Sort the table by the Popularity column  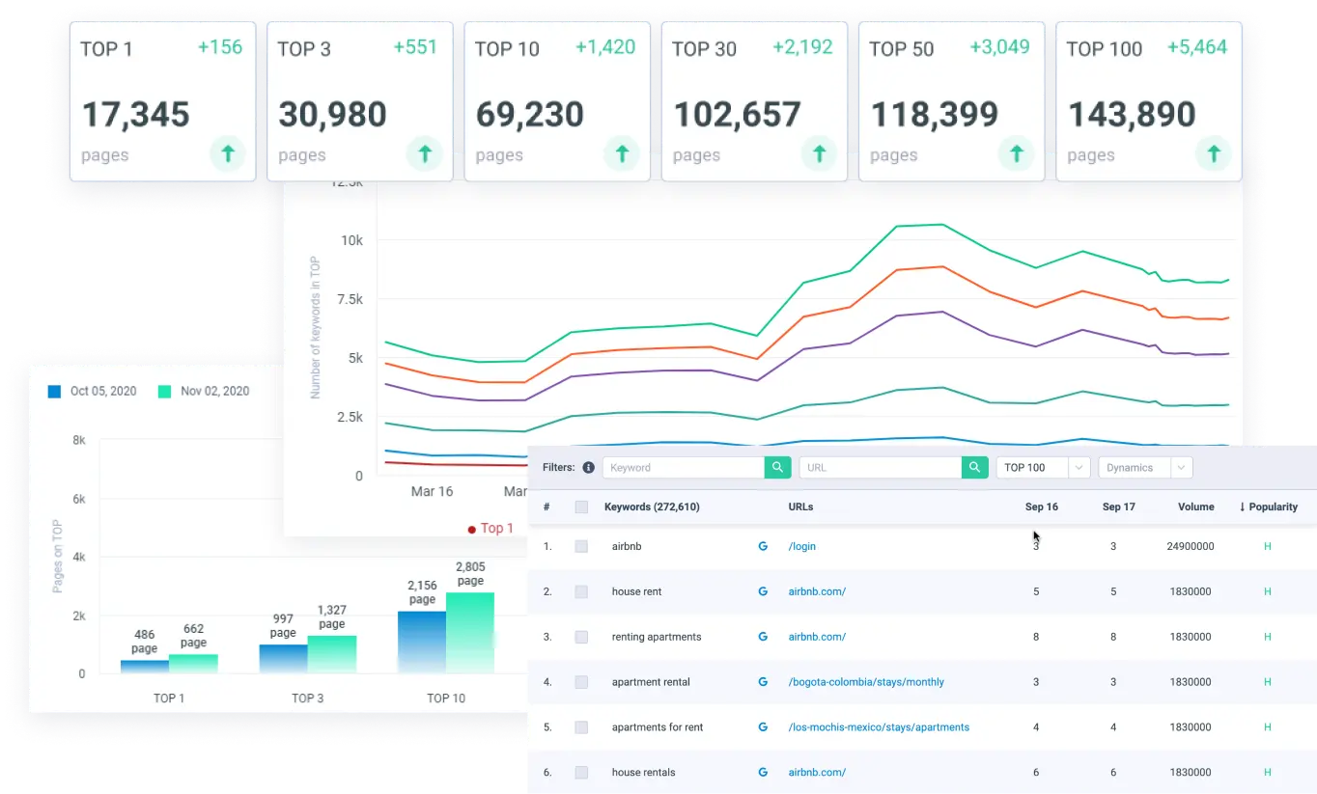(x=1269, y=507)
